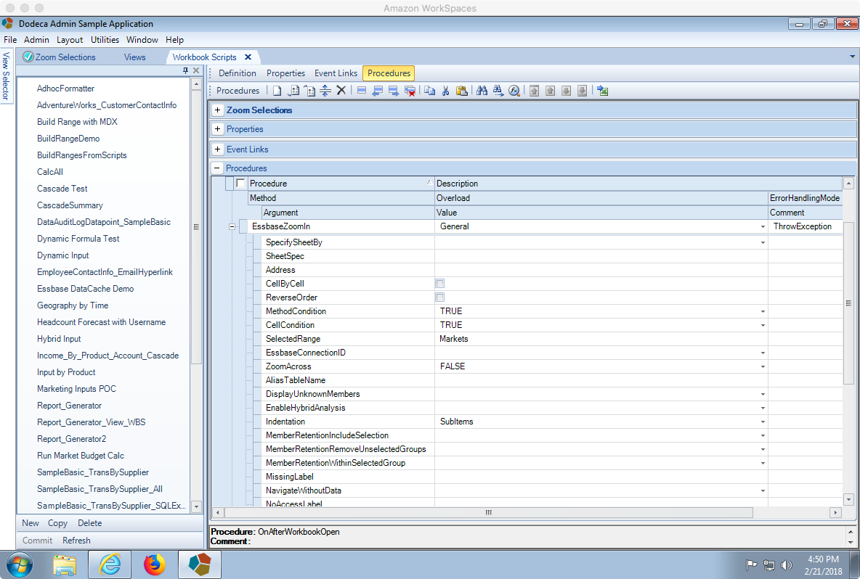Image resolution: width=860 pixels, height=579 pixels.
Task: Click the Find Next binoculars with arrow icon
Action: (x=498, y=91)
